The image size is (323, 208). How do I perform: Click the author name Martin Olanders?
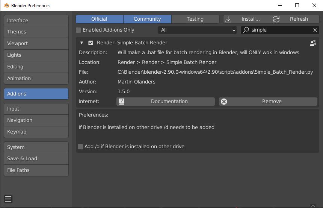[136, 82]
